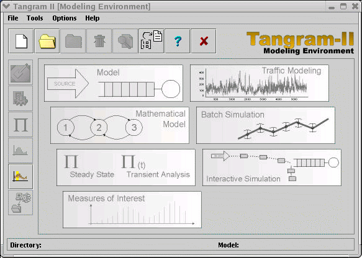Image resolution: width=362 pixels, height=258 pixels.
Task: Open the File menu
Action: [13, 18]
